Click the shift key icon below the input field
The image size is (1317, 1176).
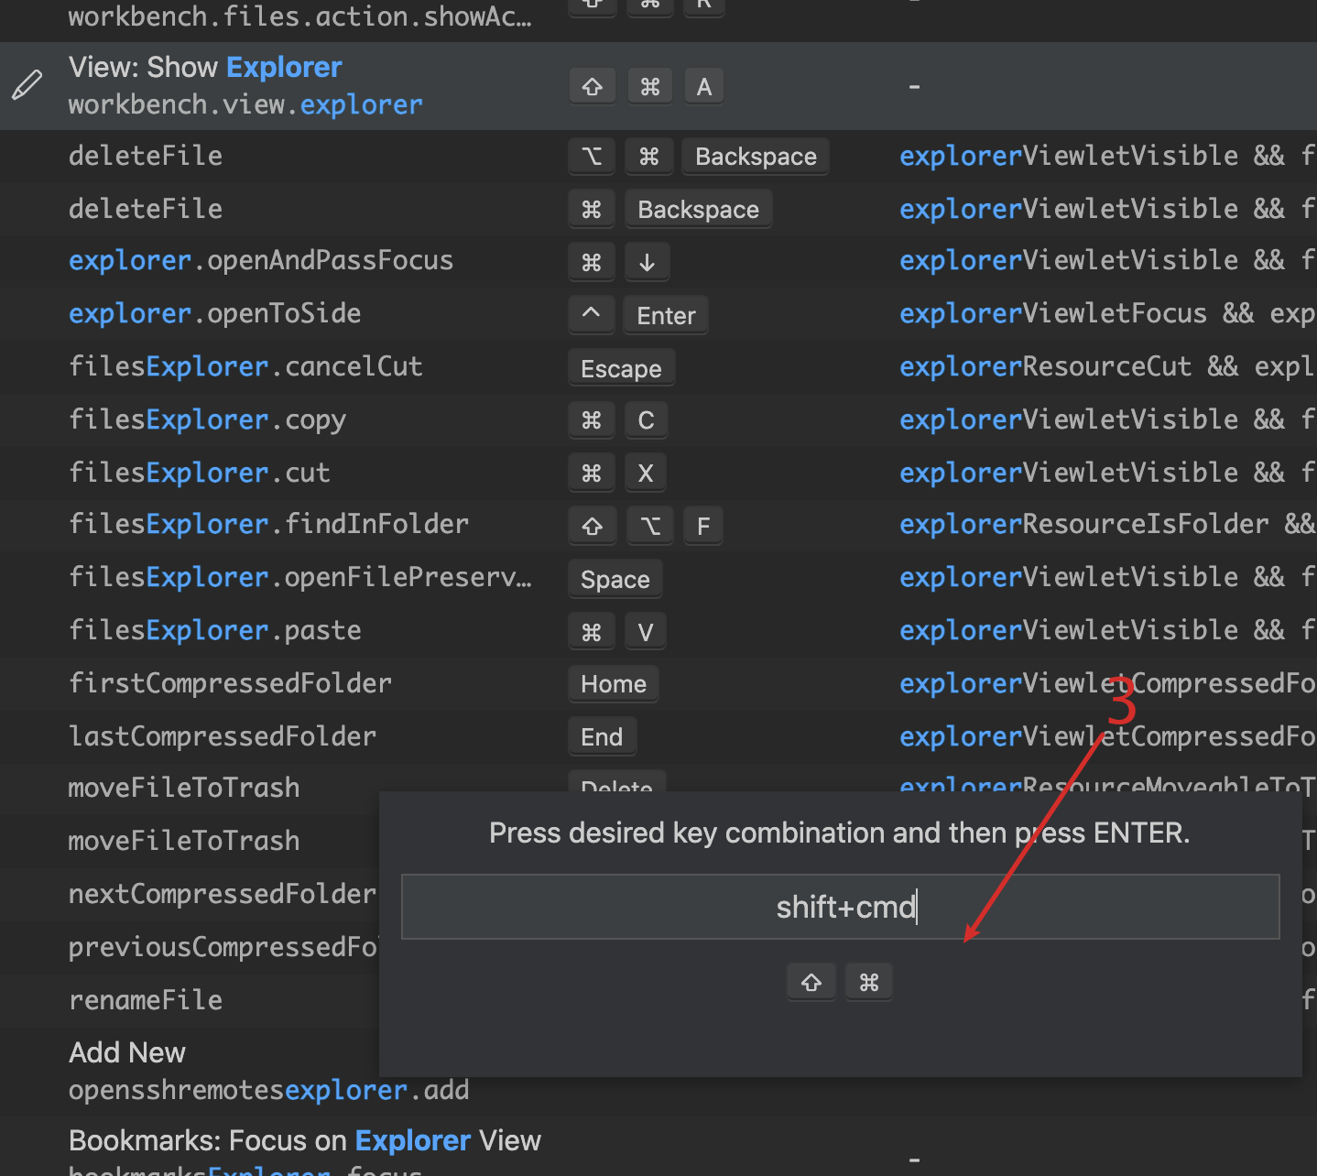[811, 981]
